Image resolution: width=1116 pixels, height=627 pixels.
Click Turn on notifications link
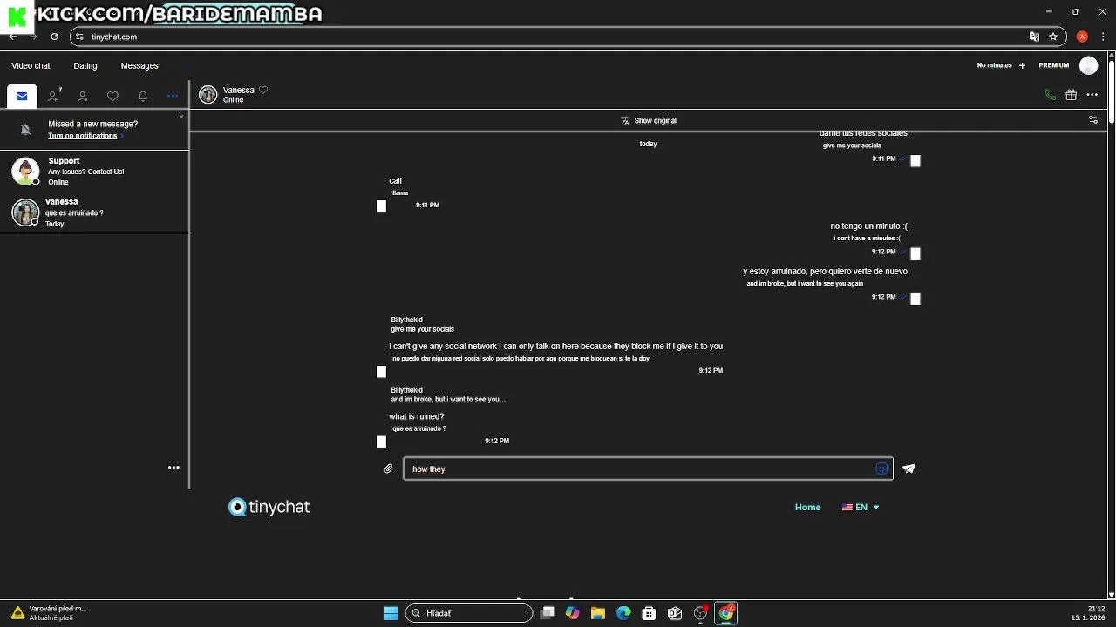click(83, 136)
